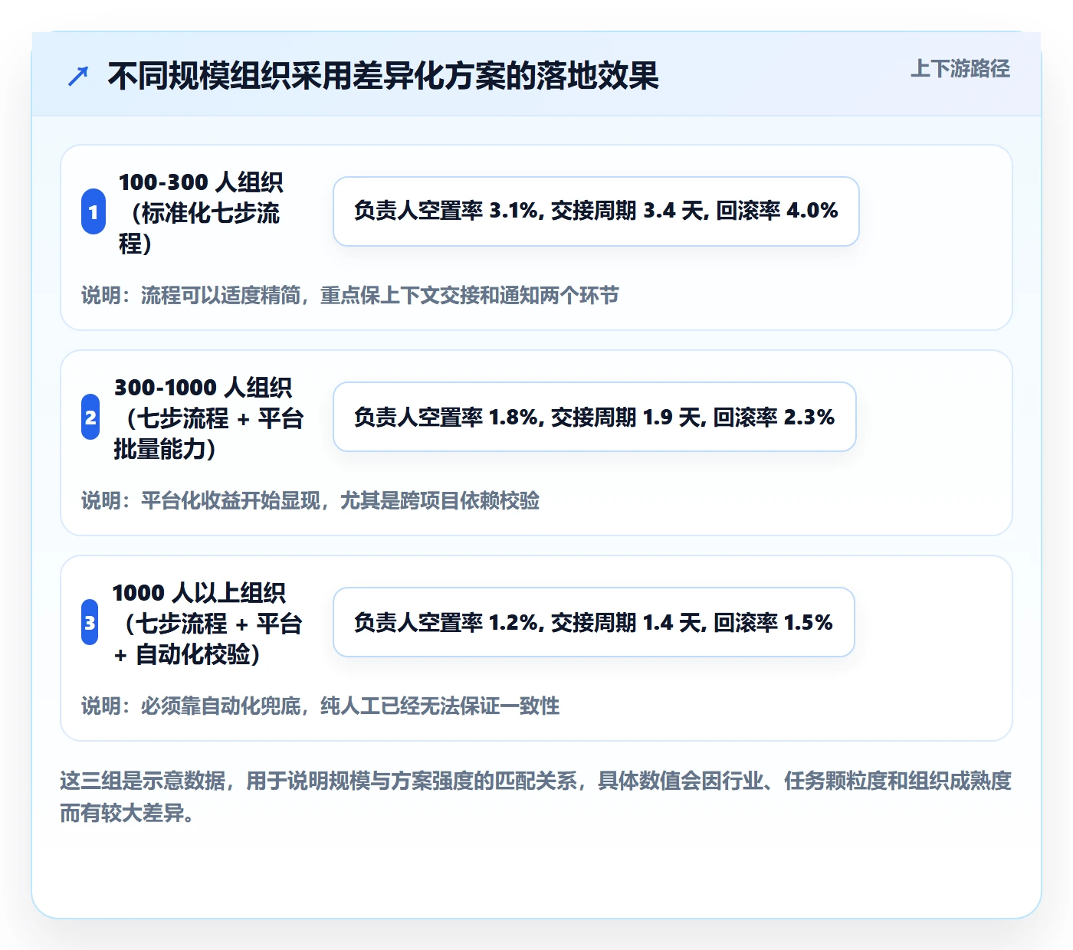Viewport: 1073px width, 950px height.
Task: Click the number 2 badge
Action: click(90, 417)
